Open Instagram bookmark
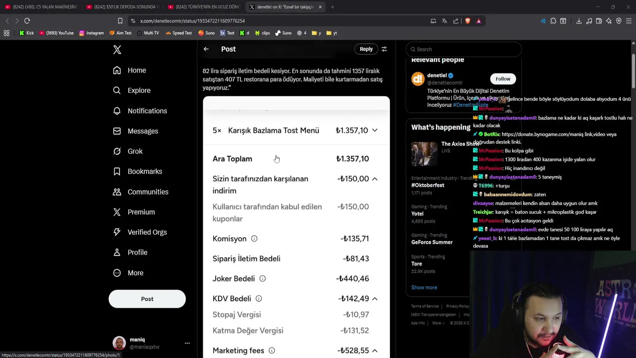This screenshot has height=358, width=636. (91, 33)
